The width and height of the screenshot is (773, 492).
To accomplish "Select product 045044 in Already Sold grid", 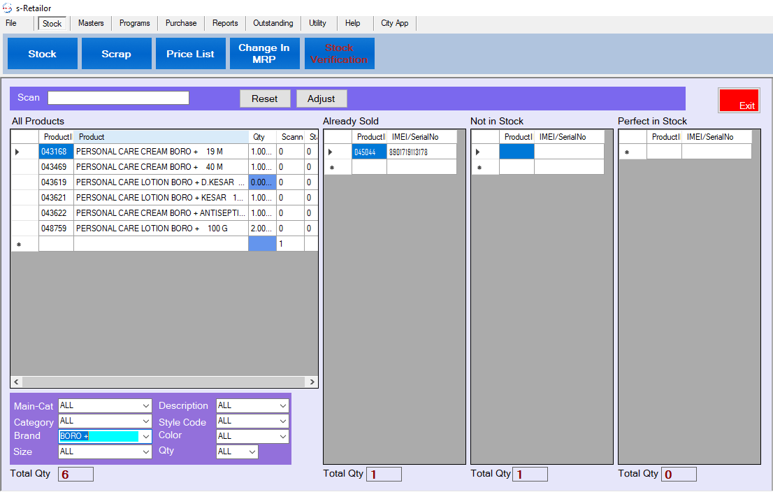I will [368, 152].
